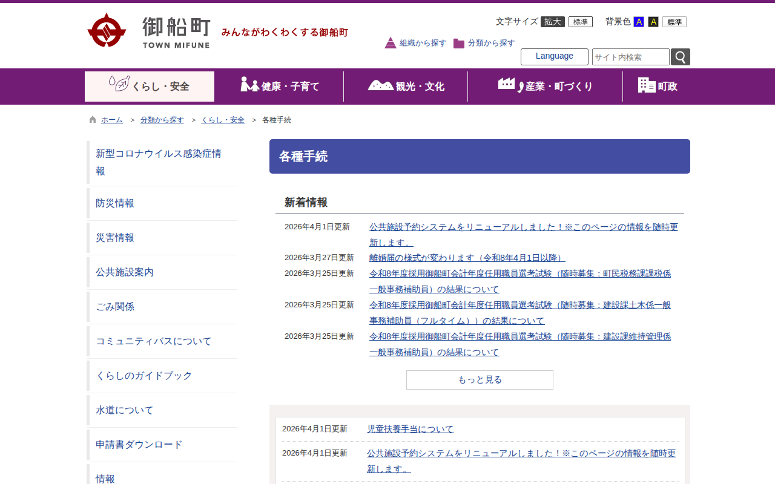
Task: Open the 産業・町づくり menu tab
Action: click(545, 87)
